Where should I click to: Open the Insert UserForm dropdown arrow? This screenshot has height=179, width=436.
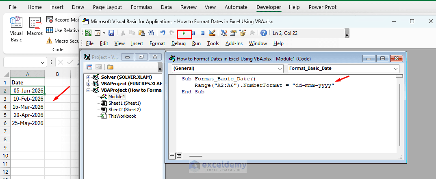(x=104, y=33)
